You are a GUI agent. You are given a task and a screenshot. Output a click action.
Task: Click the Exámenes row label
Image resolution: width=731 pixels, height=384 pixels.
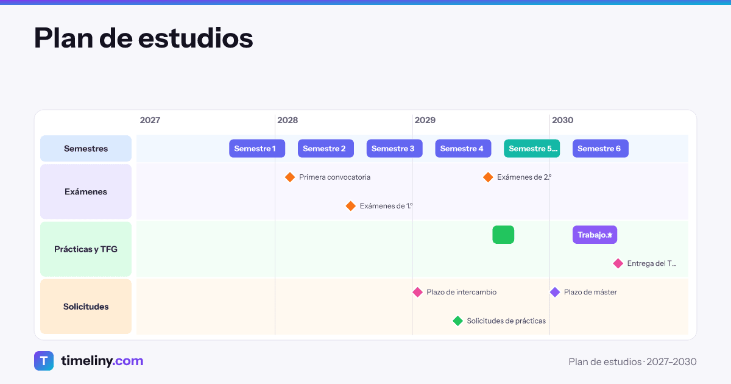coord(86,191)
